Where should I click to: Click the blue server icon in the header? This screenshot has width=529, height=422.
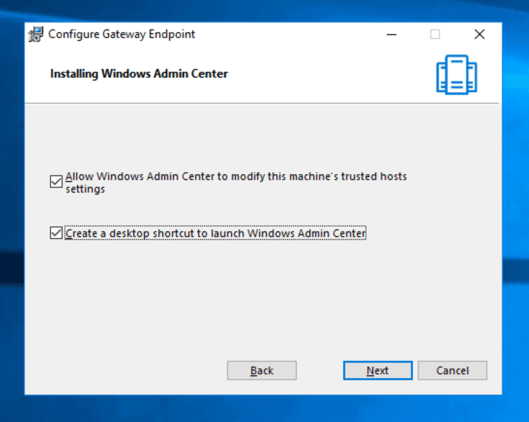point(456,74)
